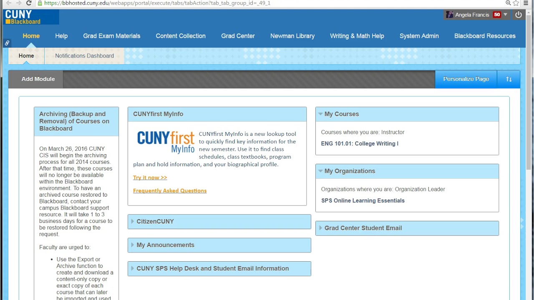Open the Home top navigation tab

[31, 36]
